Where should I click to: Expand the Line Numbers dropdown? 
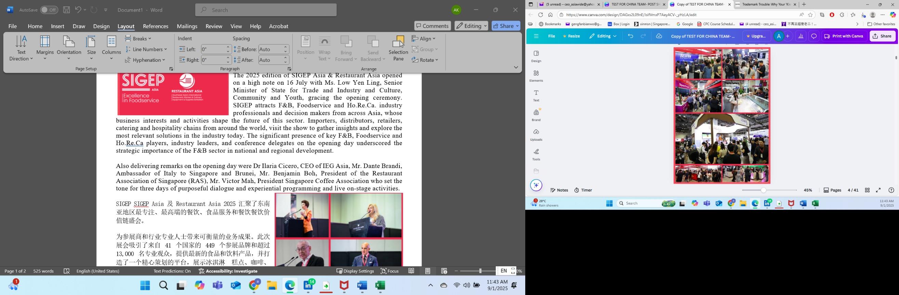(x=146, y=49)
